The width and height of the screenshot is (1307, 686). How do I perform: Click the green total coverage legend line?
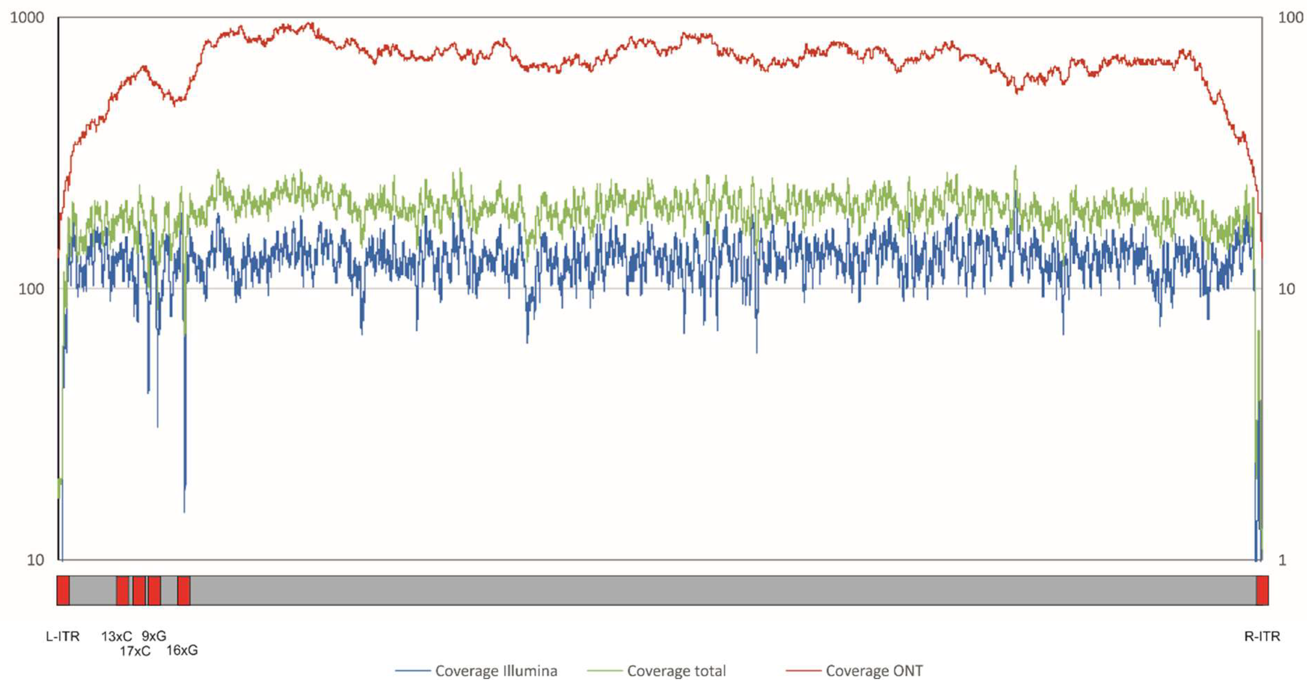coord(604,671)
